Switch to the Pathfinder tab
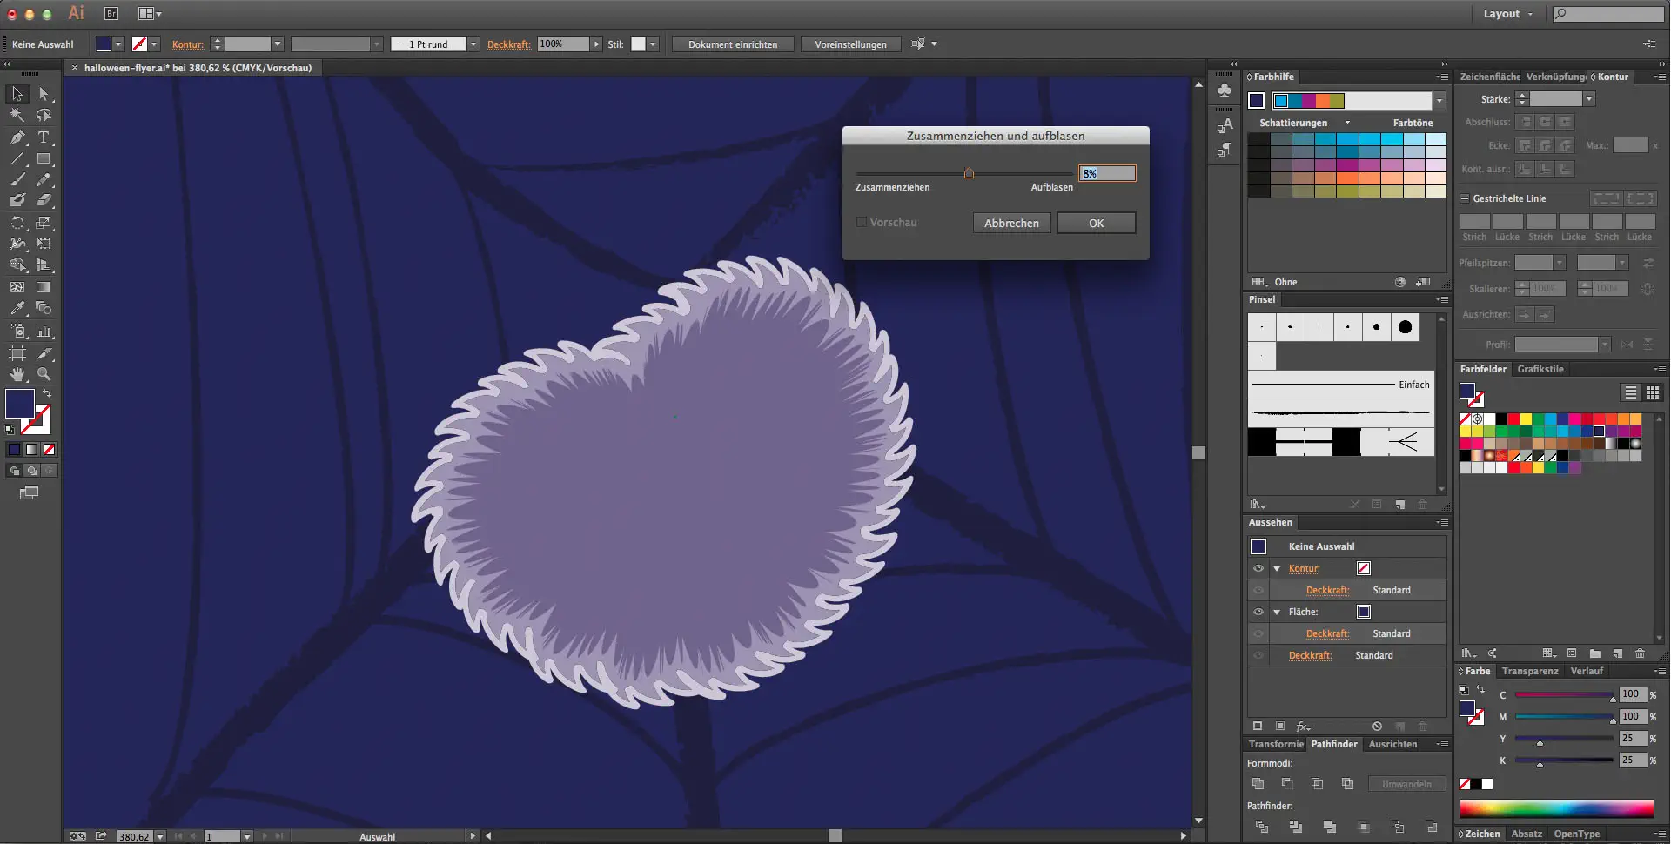Image resolution: width=1671 pixels, height=844 pixels. [1334, 744]
